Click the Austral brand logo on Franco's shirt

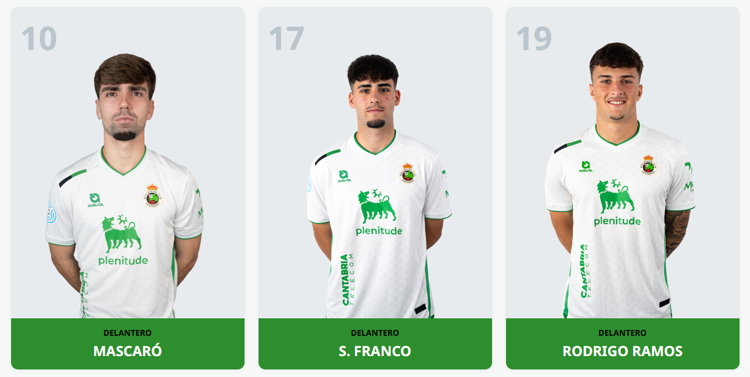click(x=345, y=176)
